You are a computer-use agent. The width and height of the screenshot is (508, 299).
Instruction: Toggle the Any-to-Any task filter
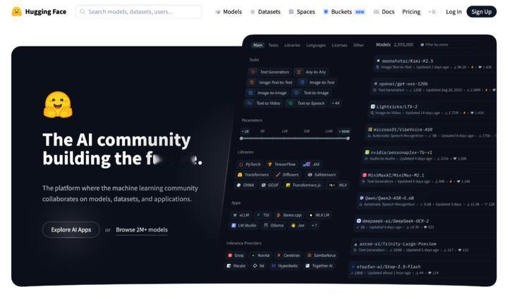pos(311,72)
